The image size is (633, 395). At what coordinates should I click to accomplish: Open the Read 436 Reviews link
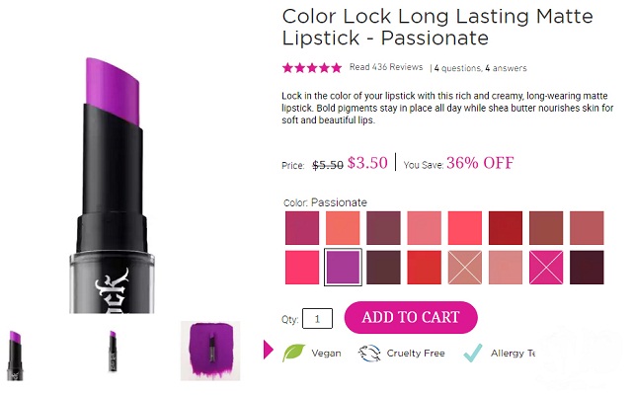(x=386, y=68)
